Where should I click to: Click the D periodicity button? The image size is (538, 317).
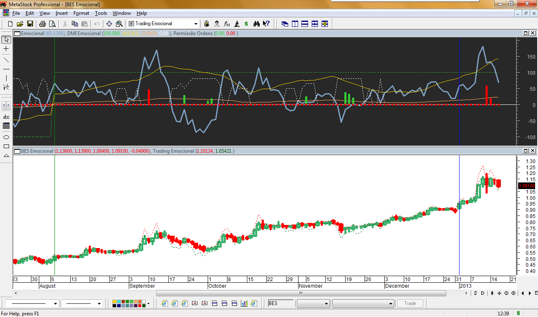coord(482,293)
